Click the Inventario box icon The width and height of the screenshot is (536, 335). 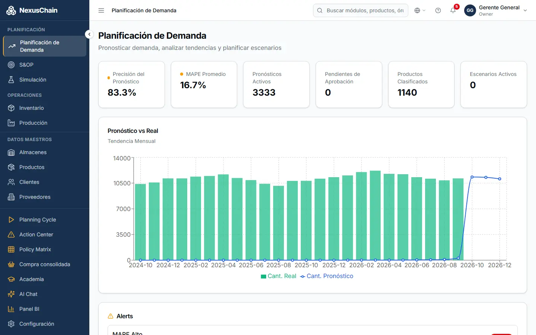click(11, 108)
